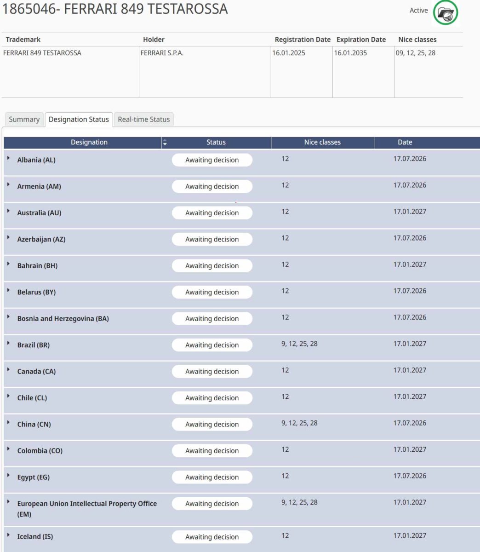Open the Summary tab

tap(24, 120)
